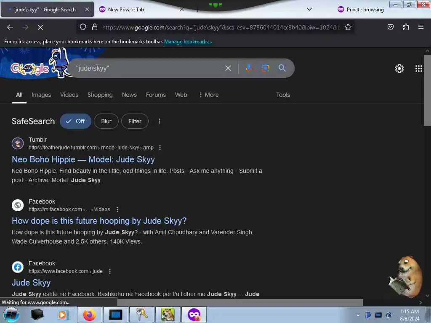431x323 pixels.
Task: Open Neo Boho Hippie — Model: Jude Skyy
Action: (83, 159)
